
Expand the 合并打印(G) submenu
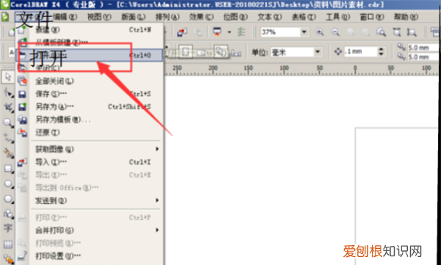[x=157, y=230]
